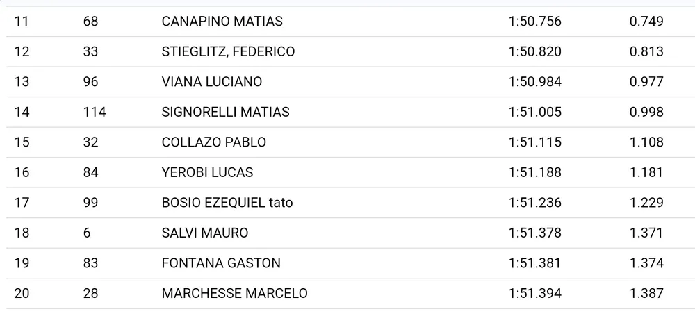The image size is (695, 316).
Task: Select MARCHESSE MARCELO entry
Action: (x=234, y=293)
